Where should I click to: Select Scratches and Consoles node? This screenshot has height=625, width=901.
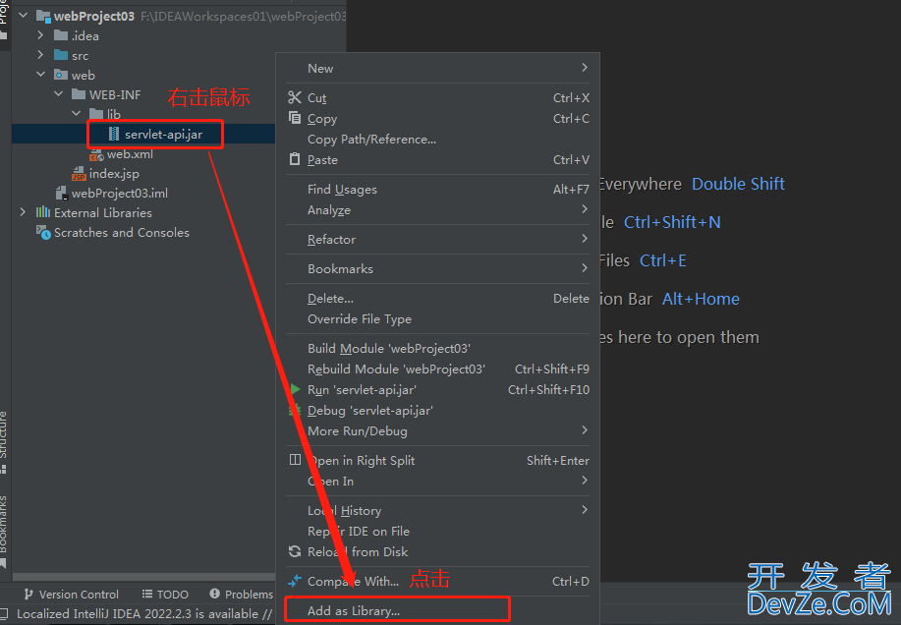121,232
